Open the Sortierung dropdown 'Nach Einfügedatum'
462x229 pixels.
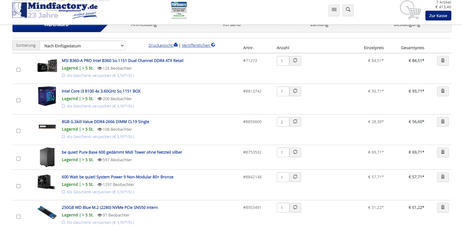(x=82, y=45)
